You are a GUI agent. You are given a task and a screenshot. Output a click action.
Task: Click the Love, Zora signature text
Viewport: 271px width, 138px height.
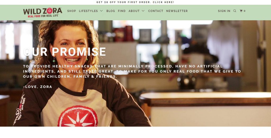point(38,87)
